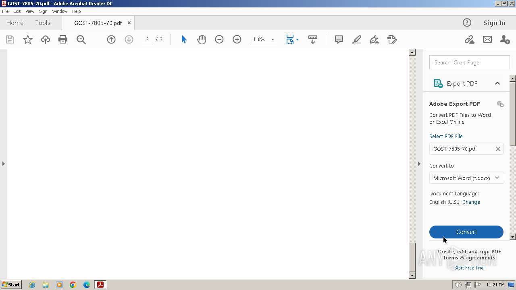Close the GOST-7805-70.pdf tab
This screenshot has width=516, height=290.
[129, 23]
